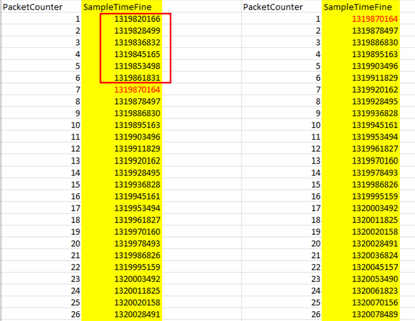This screenshot has height=321, width=415.
Task: Click the cell with value 1319828499
Action: click(x=137, y=31)
